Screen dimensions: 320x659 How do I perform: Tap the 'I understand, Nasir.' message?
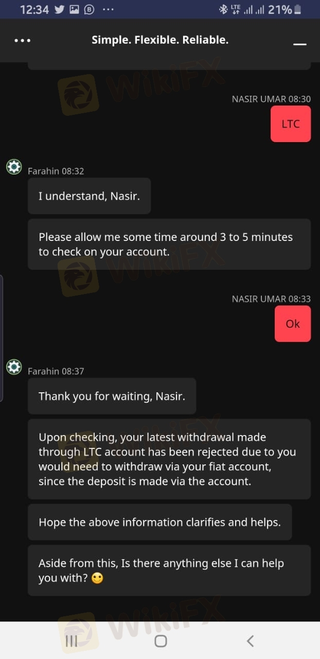[x=89, y=196]
